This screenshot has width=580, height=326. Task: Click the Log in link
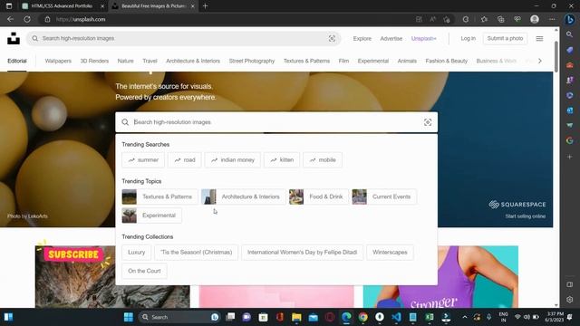(x=468, y=38)
